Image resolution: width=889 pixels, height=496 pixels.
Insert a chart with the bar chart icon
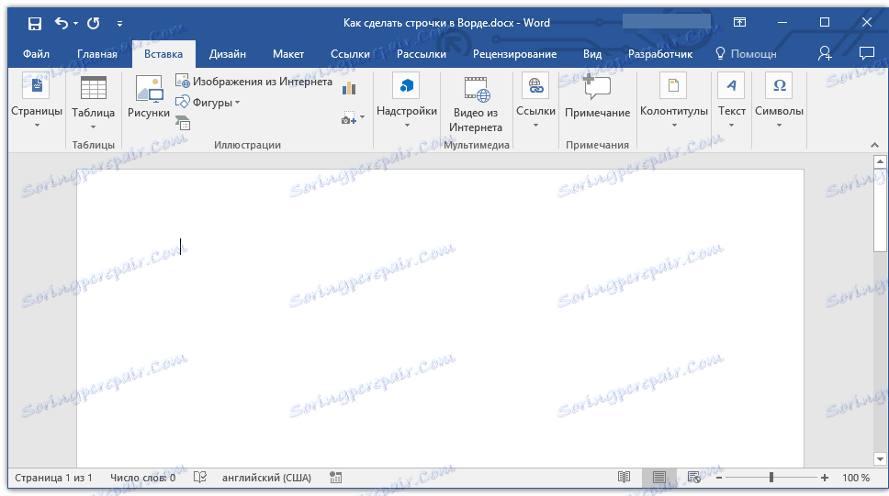tap(349, 88)
